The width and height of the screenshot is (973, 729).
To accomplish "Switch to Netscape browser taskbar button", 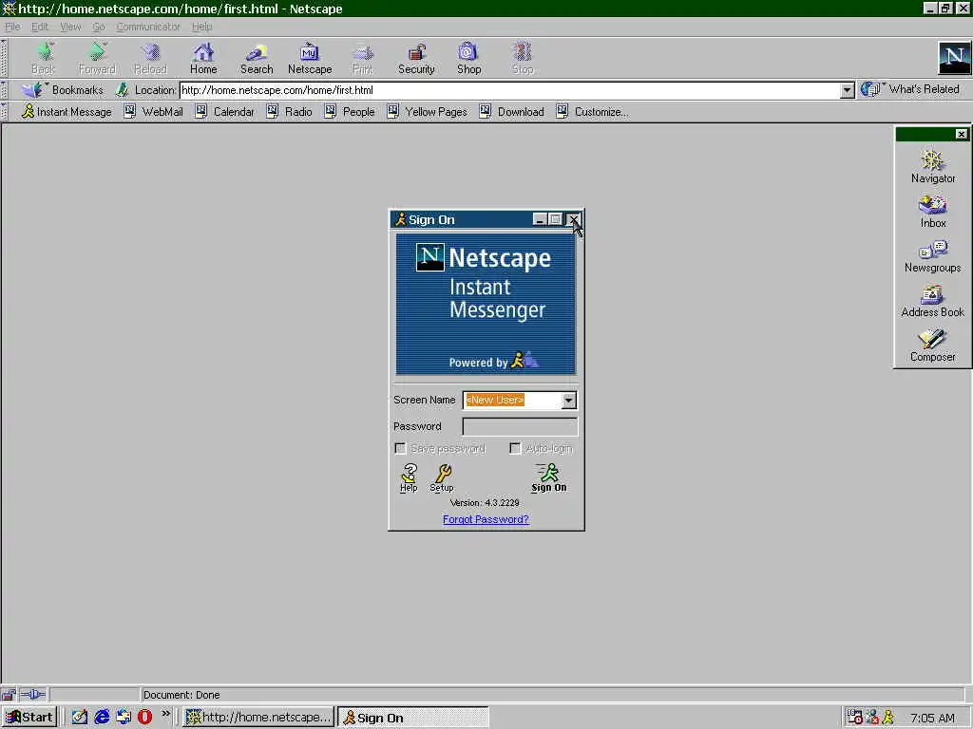I will click(x=258, y=718).
